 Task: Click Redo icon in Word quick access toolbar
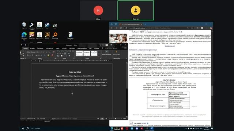tap(25, 45)
